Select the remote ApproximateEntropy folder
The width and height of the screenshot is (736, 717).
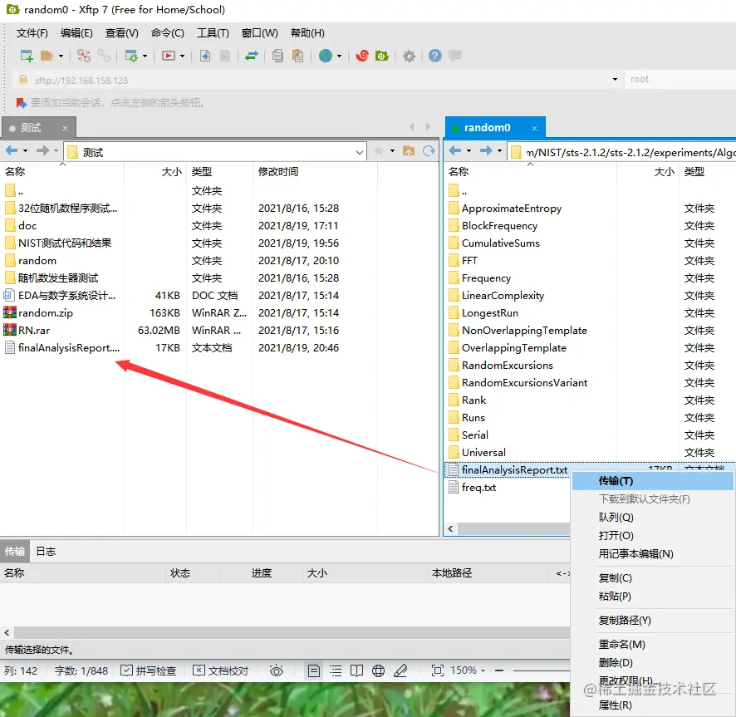[x=512, y=209]
